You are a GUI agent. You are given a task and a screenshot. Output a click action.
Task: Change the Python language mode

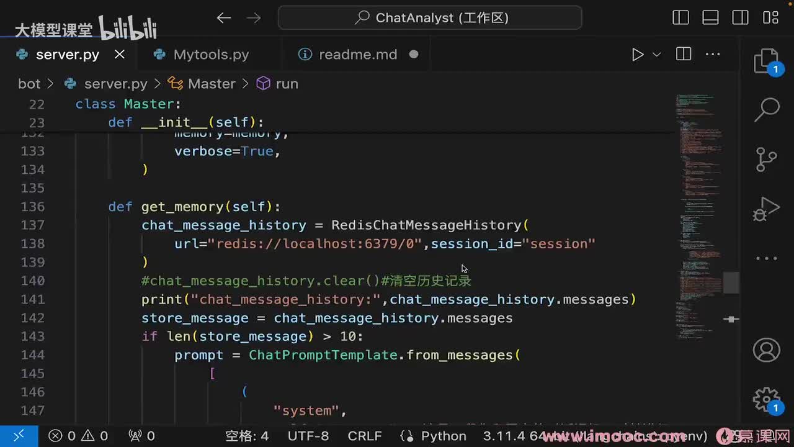[x=444, y=436]
